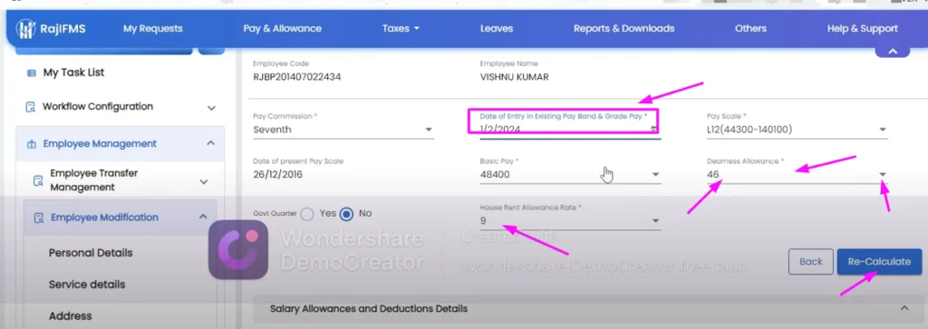Click employee name VISHNU KUMAR
Viewport: 928px width, 329px height.
point(515,77)
